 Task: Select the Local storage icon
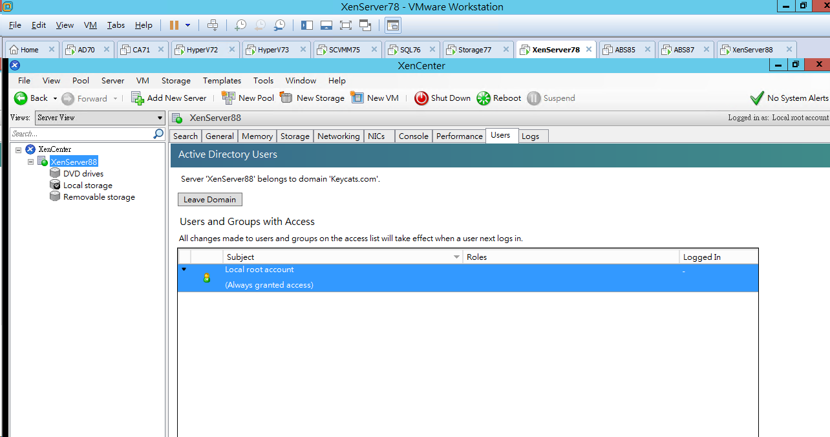(56, 185)
